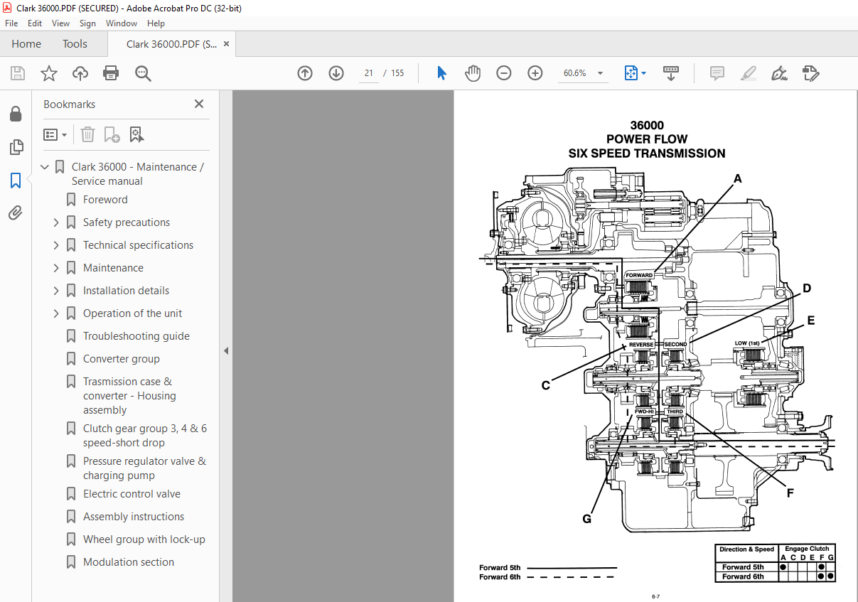Select the Safety precautions bookmark text
The image size is (858, 602).
pyautogui.click(x=127, y=222)
